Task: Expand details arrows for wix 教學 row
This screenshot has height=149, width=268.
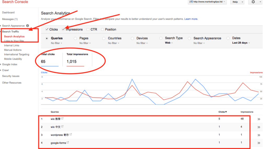Action: (x=259, y=119)
